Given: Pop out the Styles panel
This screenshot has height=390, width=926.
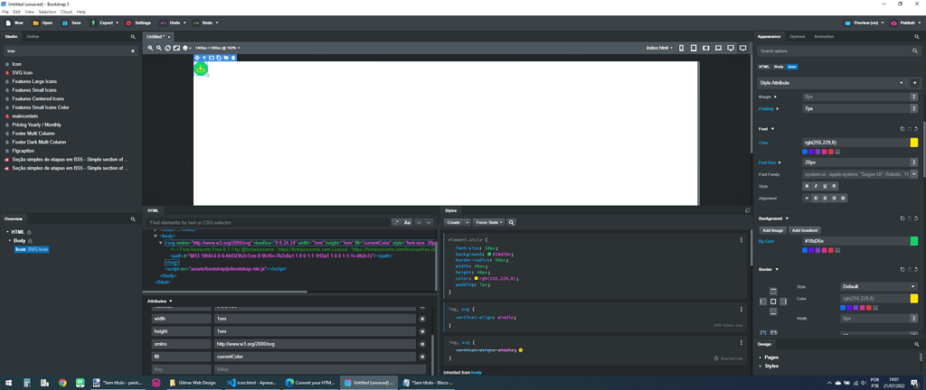Looking at the screenshot, I should pos(747,210).
